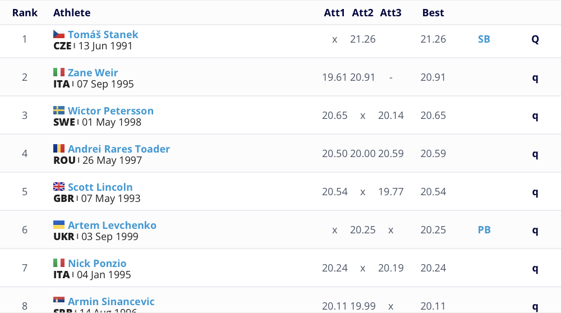
Task: Click the PB label in Levchenko's row
Action: (x=484, y=230)
